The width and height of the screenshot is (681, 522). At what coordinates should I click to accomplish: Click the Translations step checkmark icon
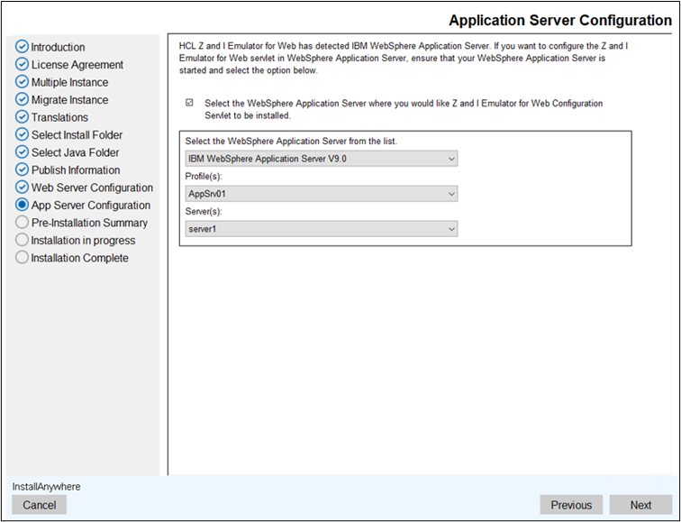click(x=23, y=117)
